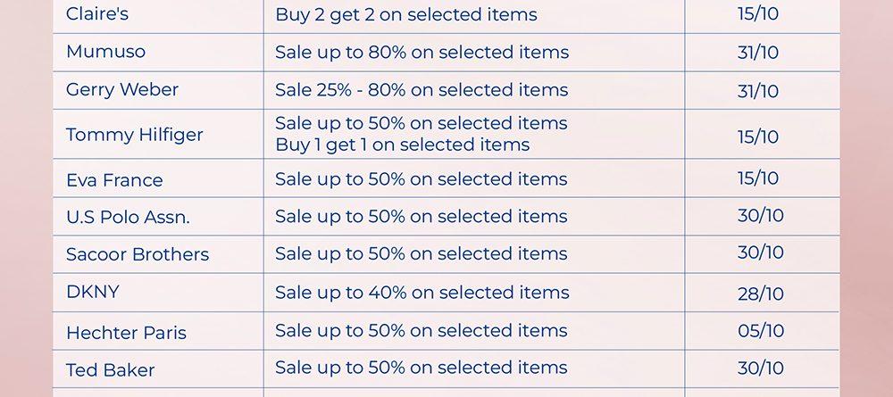Image resolution: width=893 pixels, height=397 pixels.
Task: Click the Hechter Paris brand name
Action: (x=126, y=333)
